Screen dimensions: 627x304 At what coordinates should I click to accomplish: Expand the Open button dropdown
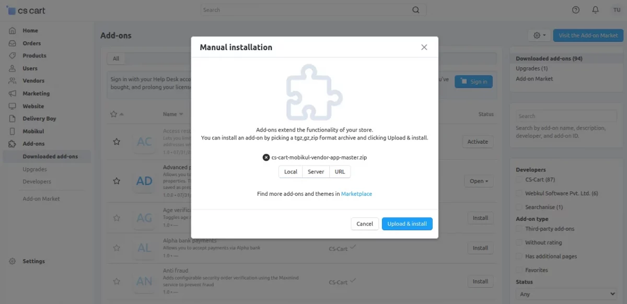click(479, 181)
